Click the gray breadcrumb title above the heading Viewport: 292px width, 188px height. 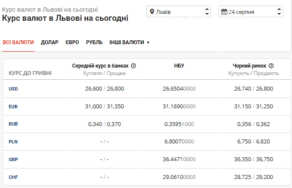click(x=50, y=10)
